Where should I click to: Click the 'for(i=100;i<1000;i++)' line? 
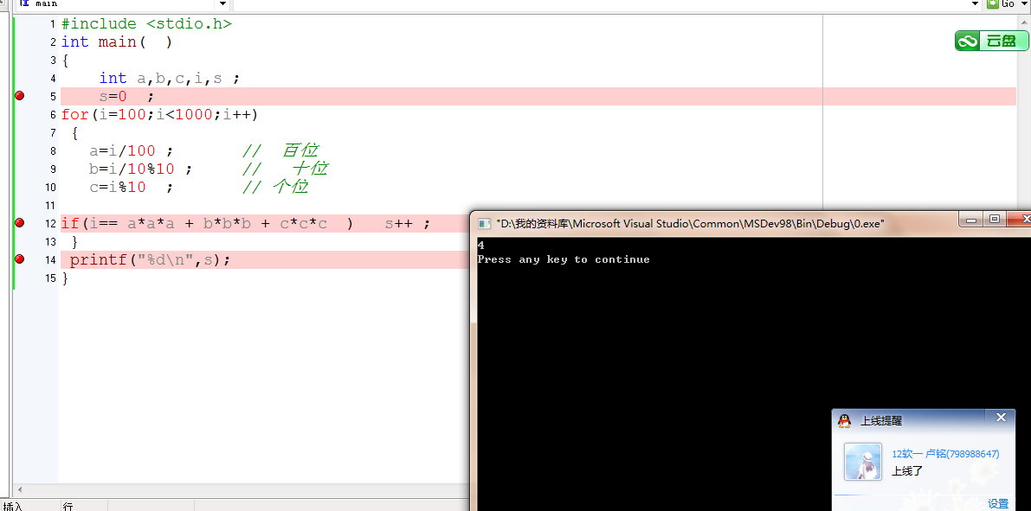click(160, 114)
